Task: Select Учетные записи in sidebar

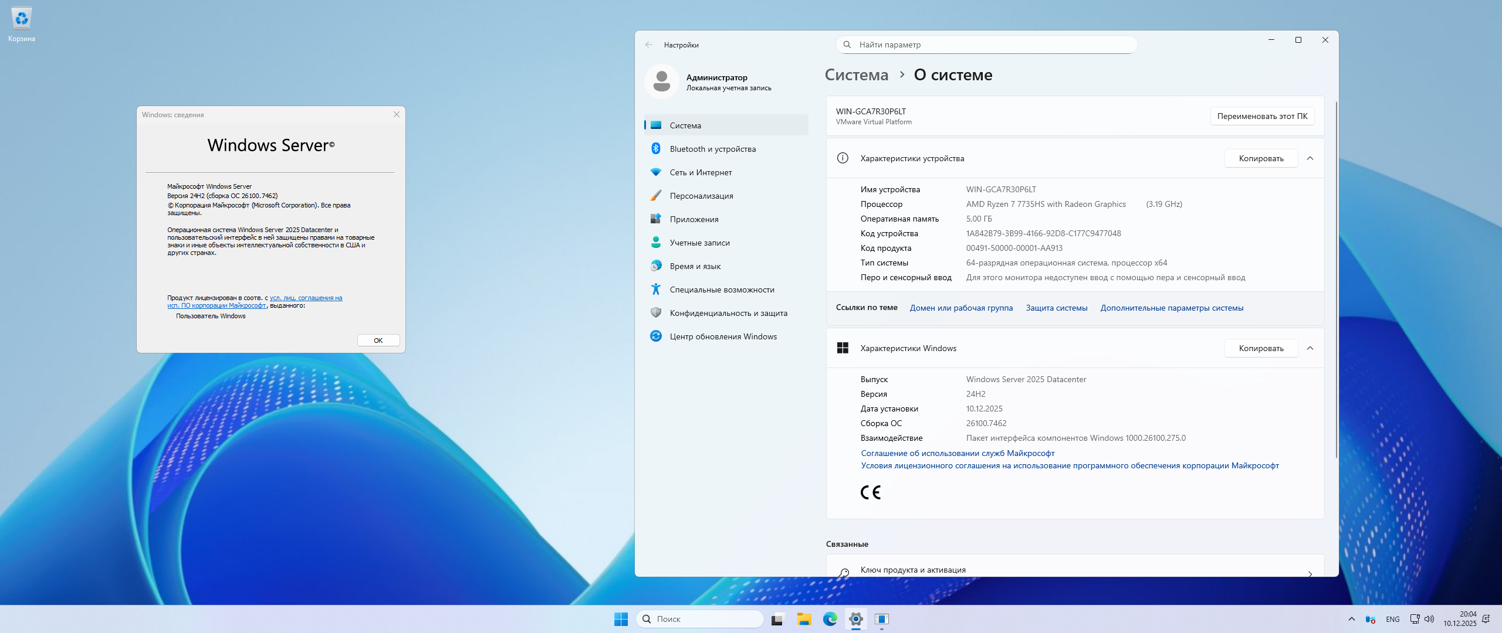Action: [x=699, y=243]
